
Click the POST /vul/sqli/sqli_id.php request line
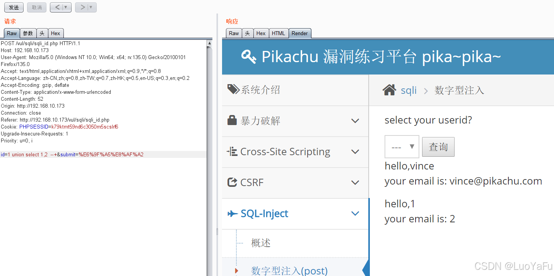41,43
